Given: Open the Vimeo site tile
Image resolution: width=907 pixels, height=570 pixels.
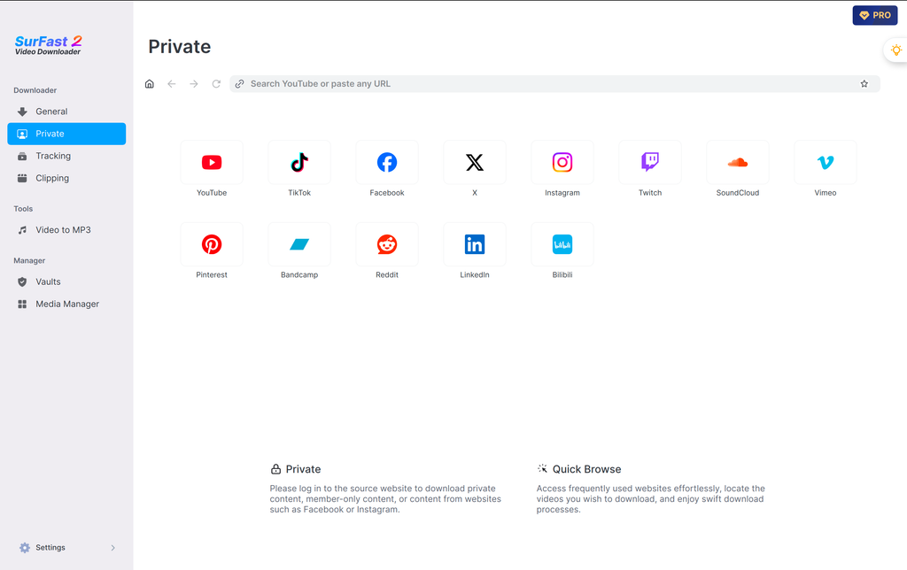Looking at the screenshot, I should [826, 163].
